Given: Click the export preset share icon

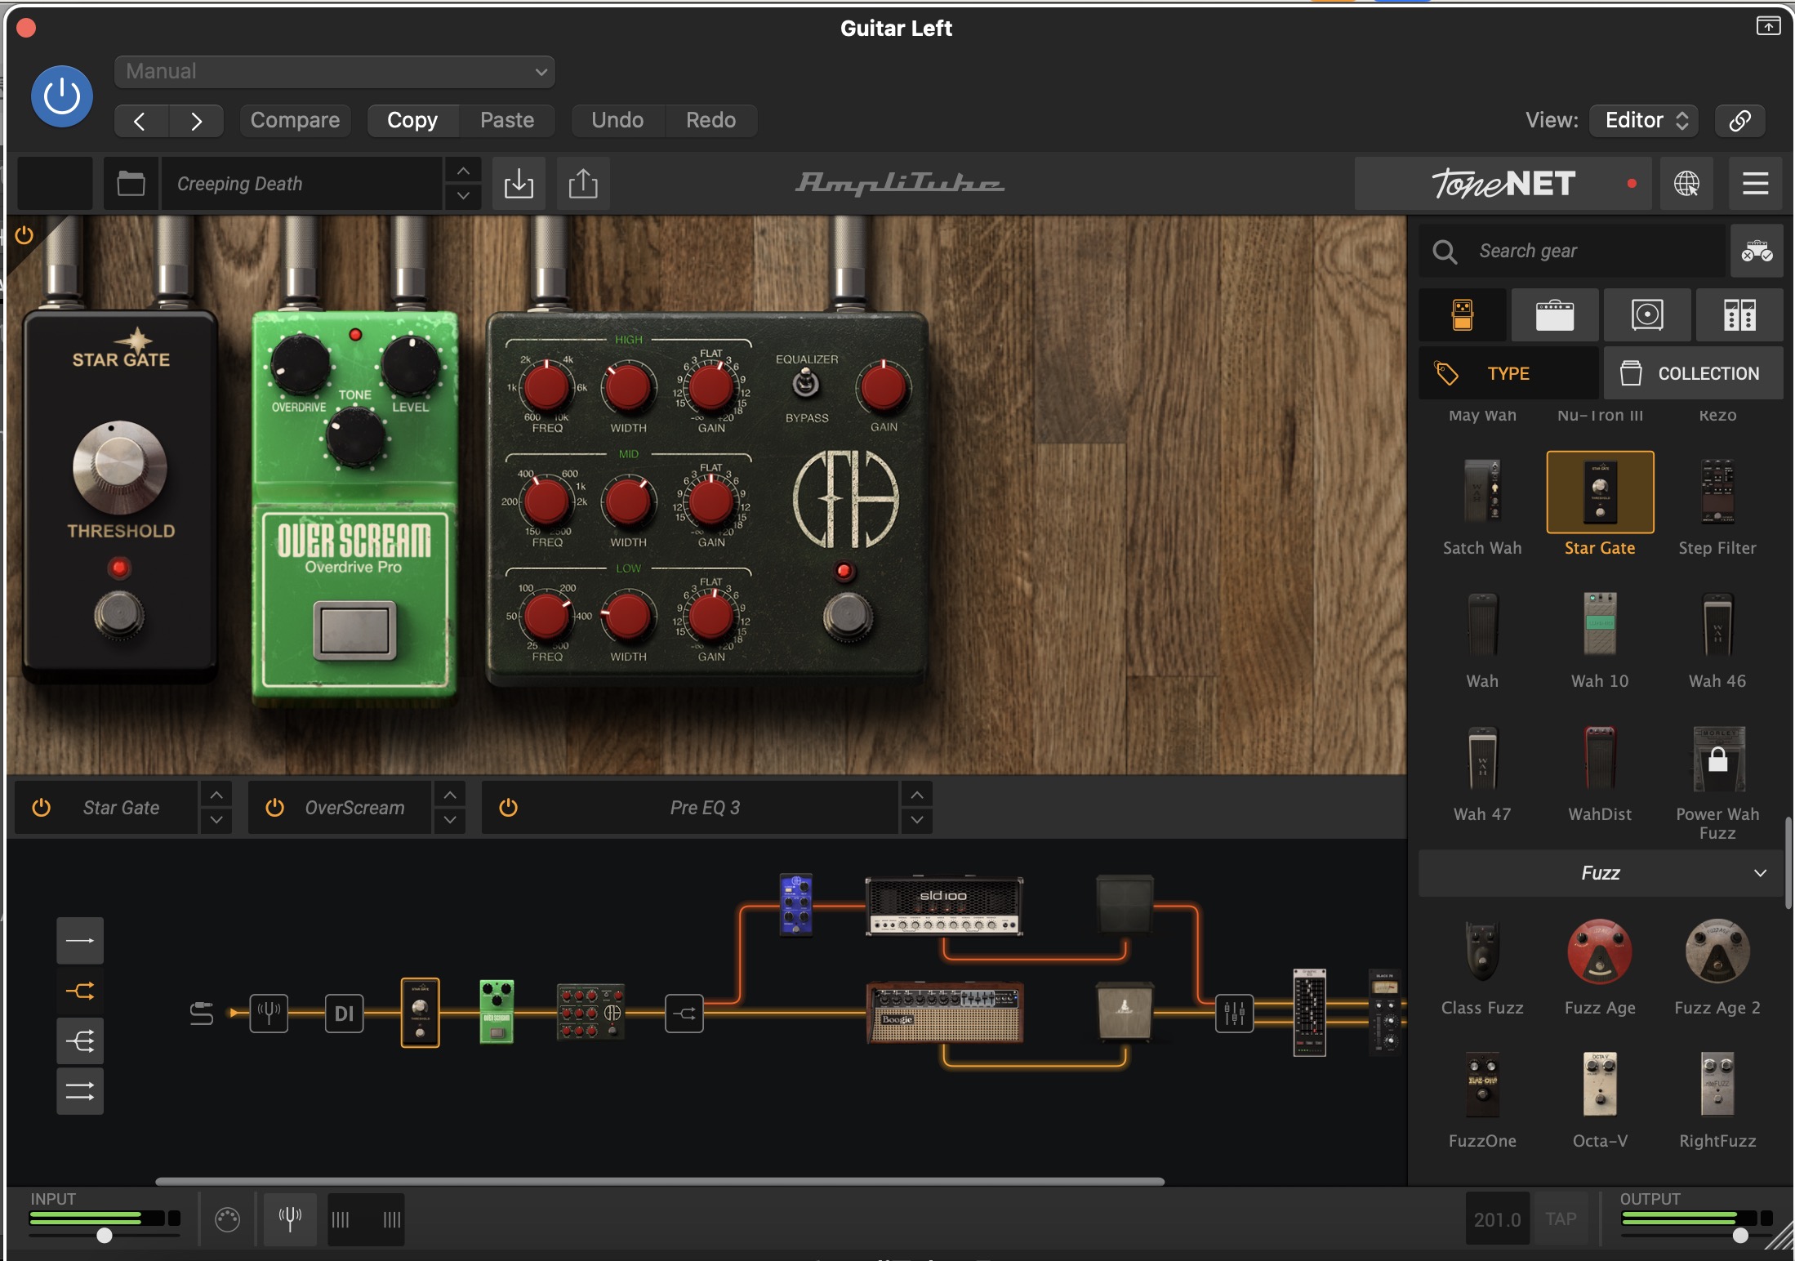Looking at the screenshot, I should click(583, 184).
